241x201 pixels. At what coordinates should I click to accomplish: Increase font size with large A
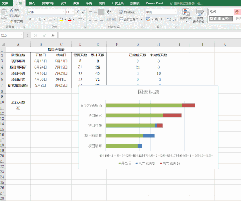coord(78,12)
